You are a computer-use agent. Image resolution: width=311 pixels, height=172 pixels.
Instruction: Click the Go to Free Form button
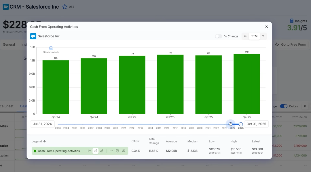click(291, 45)
